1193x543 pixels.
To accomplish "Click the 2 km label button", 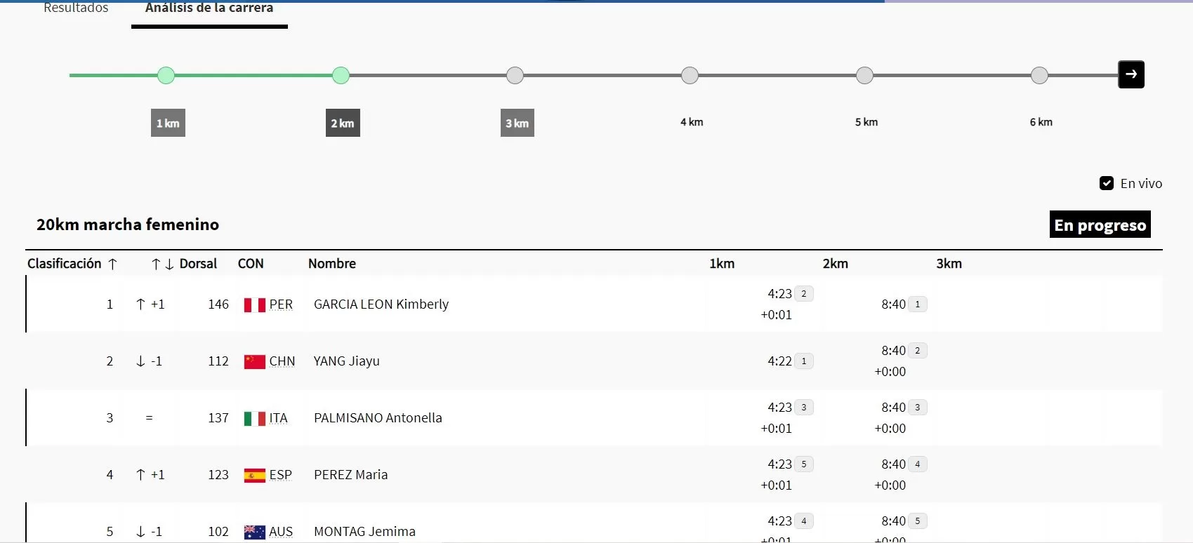I will tap(343, 123).
